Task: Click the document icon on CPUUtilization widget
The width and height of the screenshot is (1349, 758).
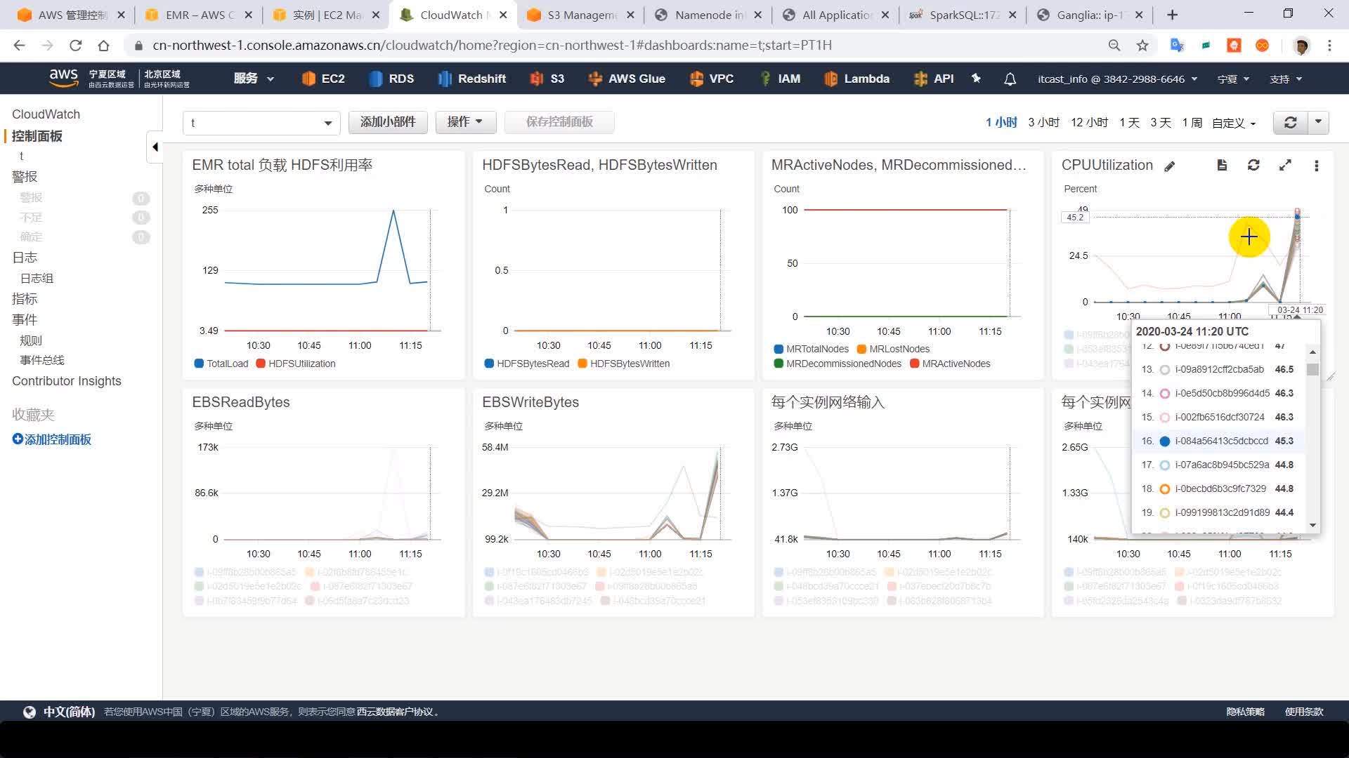Action: (1222, 165)
